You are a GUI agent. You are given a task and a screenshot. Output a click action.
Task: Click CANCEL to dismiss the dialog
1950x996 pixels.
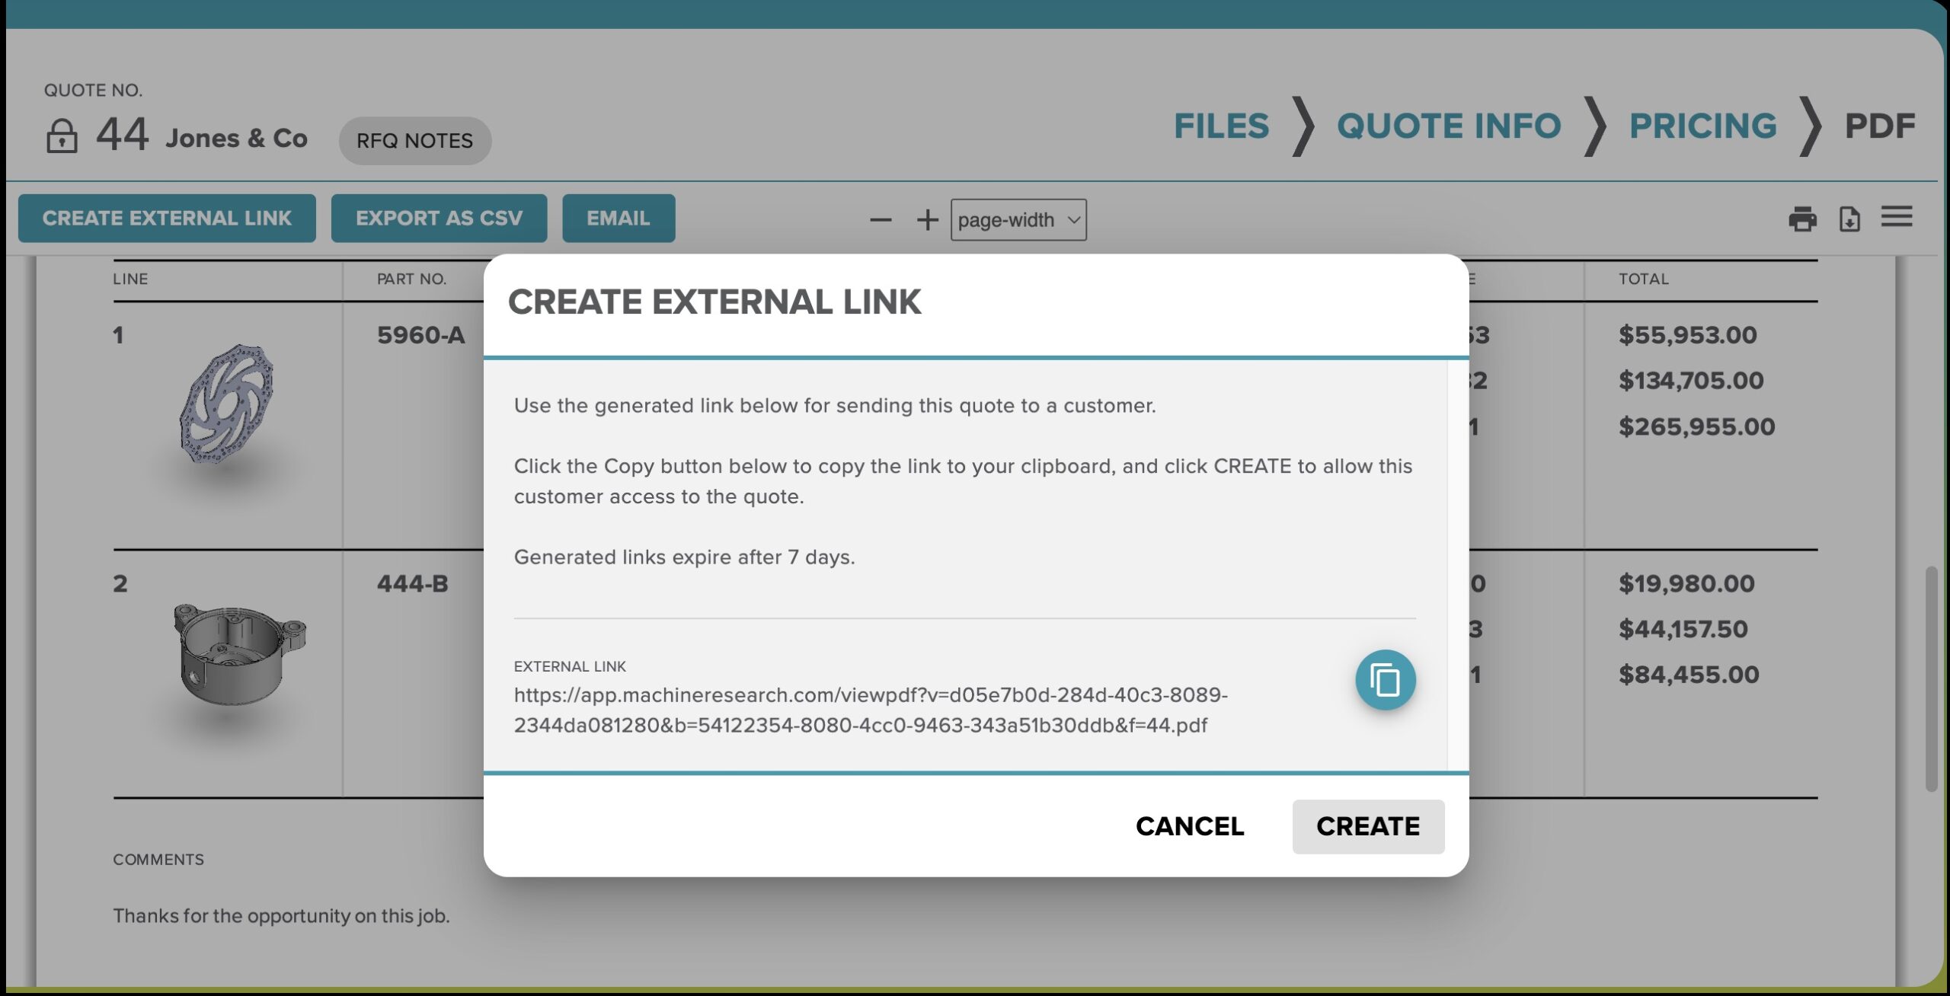1189,826
